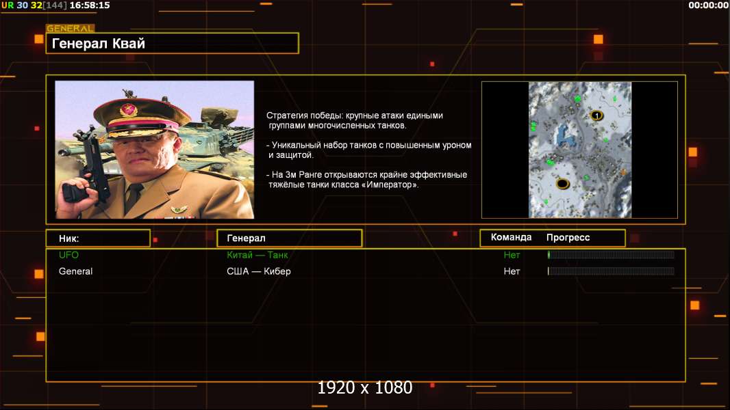
Task: Click the 'Ник:' column header
Action: (x=98, y=238)
